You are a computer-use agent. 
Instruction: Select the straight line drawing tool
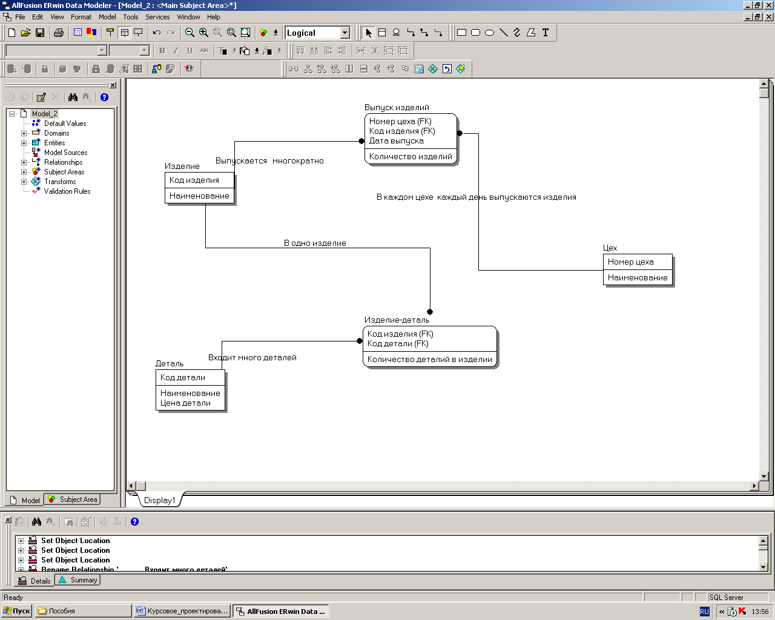[504, 33]
